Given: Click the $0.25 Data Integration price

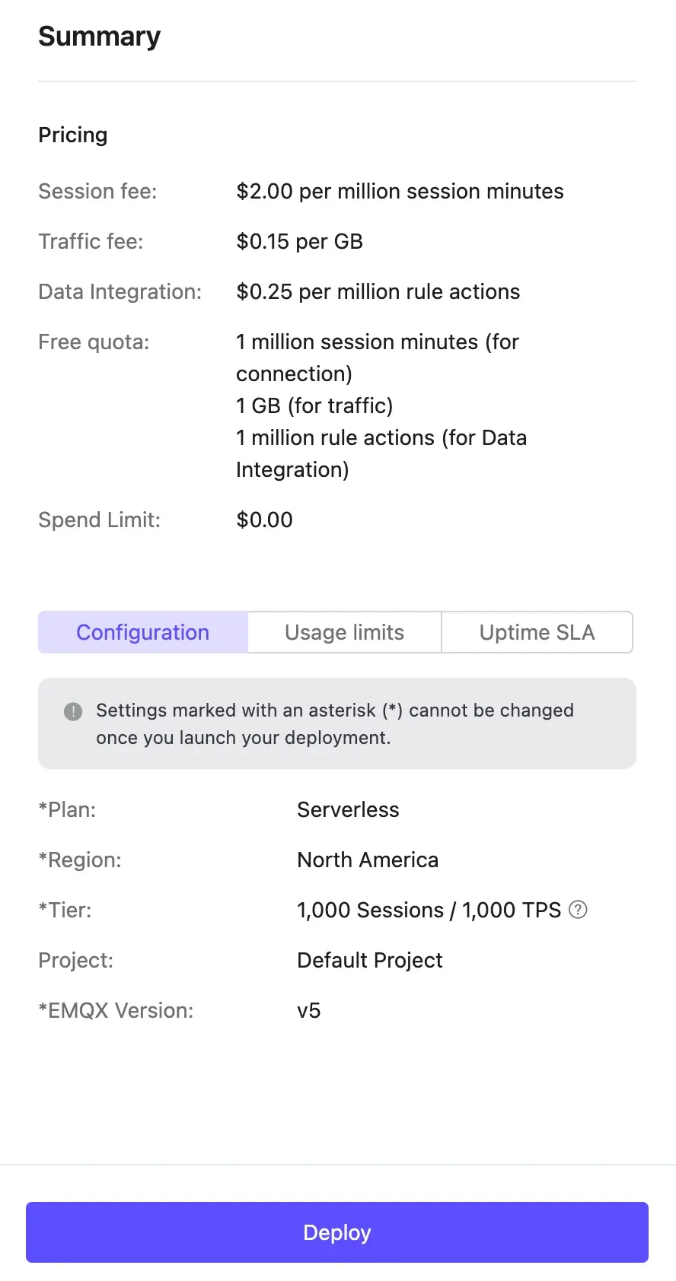Looking at the screenshot, I should pos(378,291).
